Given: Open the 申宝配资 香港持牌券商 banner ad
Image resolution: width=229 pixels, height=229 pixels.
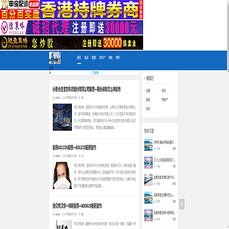Looking at the screenshot, I should tap(71, 10).
